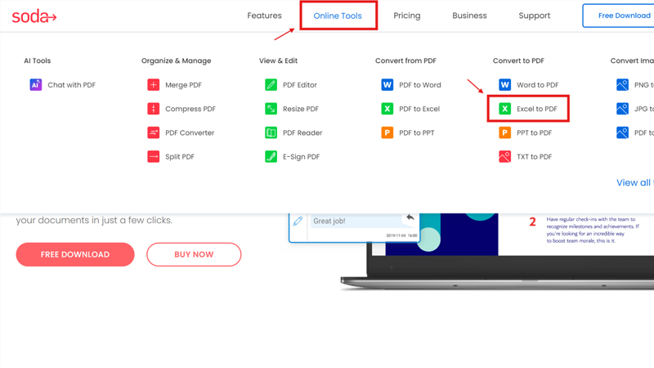Click the Merge PDF icon
The height and width of the screenshot is (368, 654).
pos(154,84)
